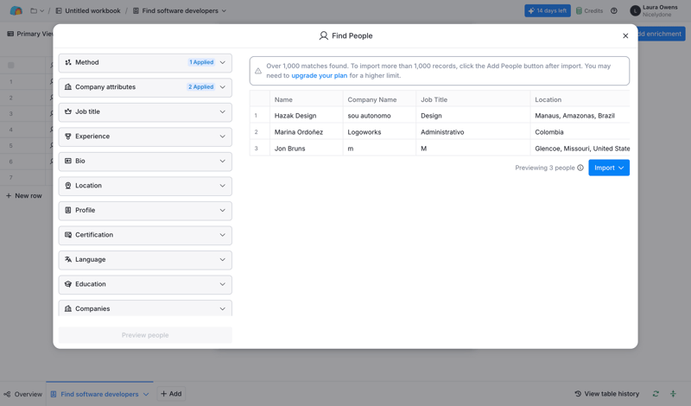This screenshot has height=406, width=691.
Task: Click the Credits coin icon
Action: 579,10
